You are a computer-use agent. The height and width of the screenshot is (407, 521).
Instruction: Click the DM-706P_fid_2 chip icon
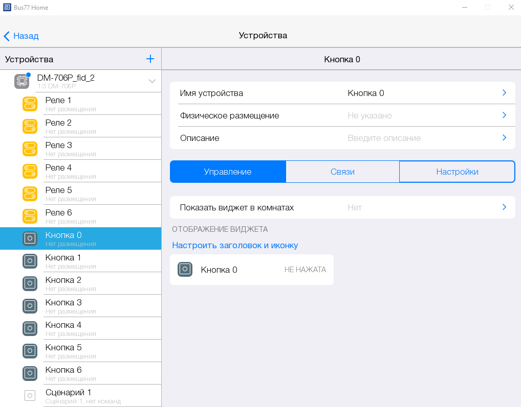pos(21,81)
